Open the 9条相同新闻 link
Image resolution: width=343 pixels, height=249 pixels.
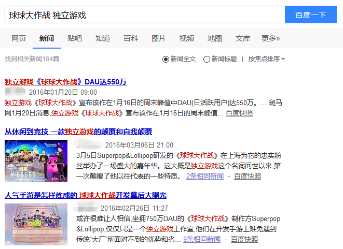click(202, 239)
